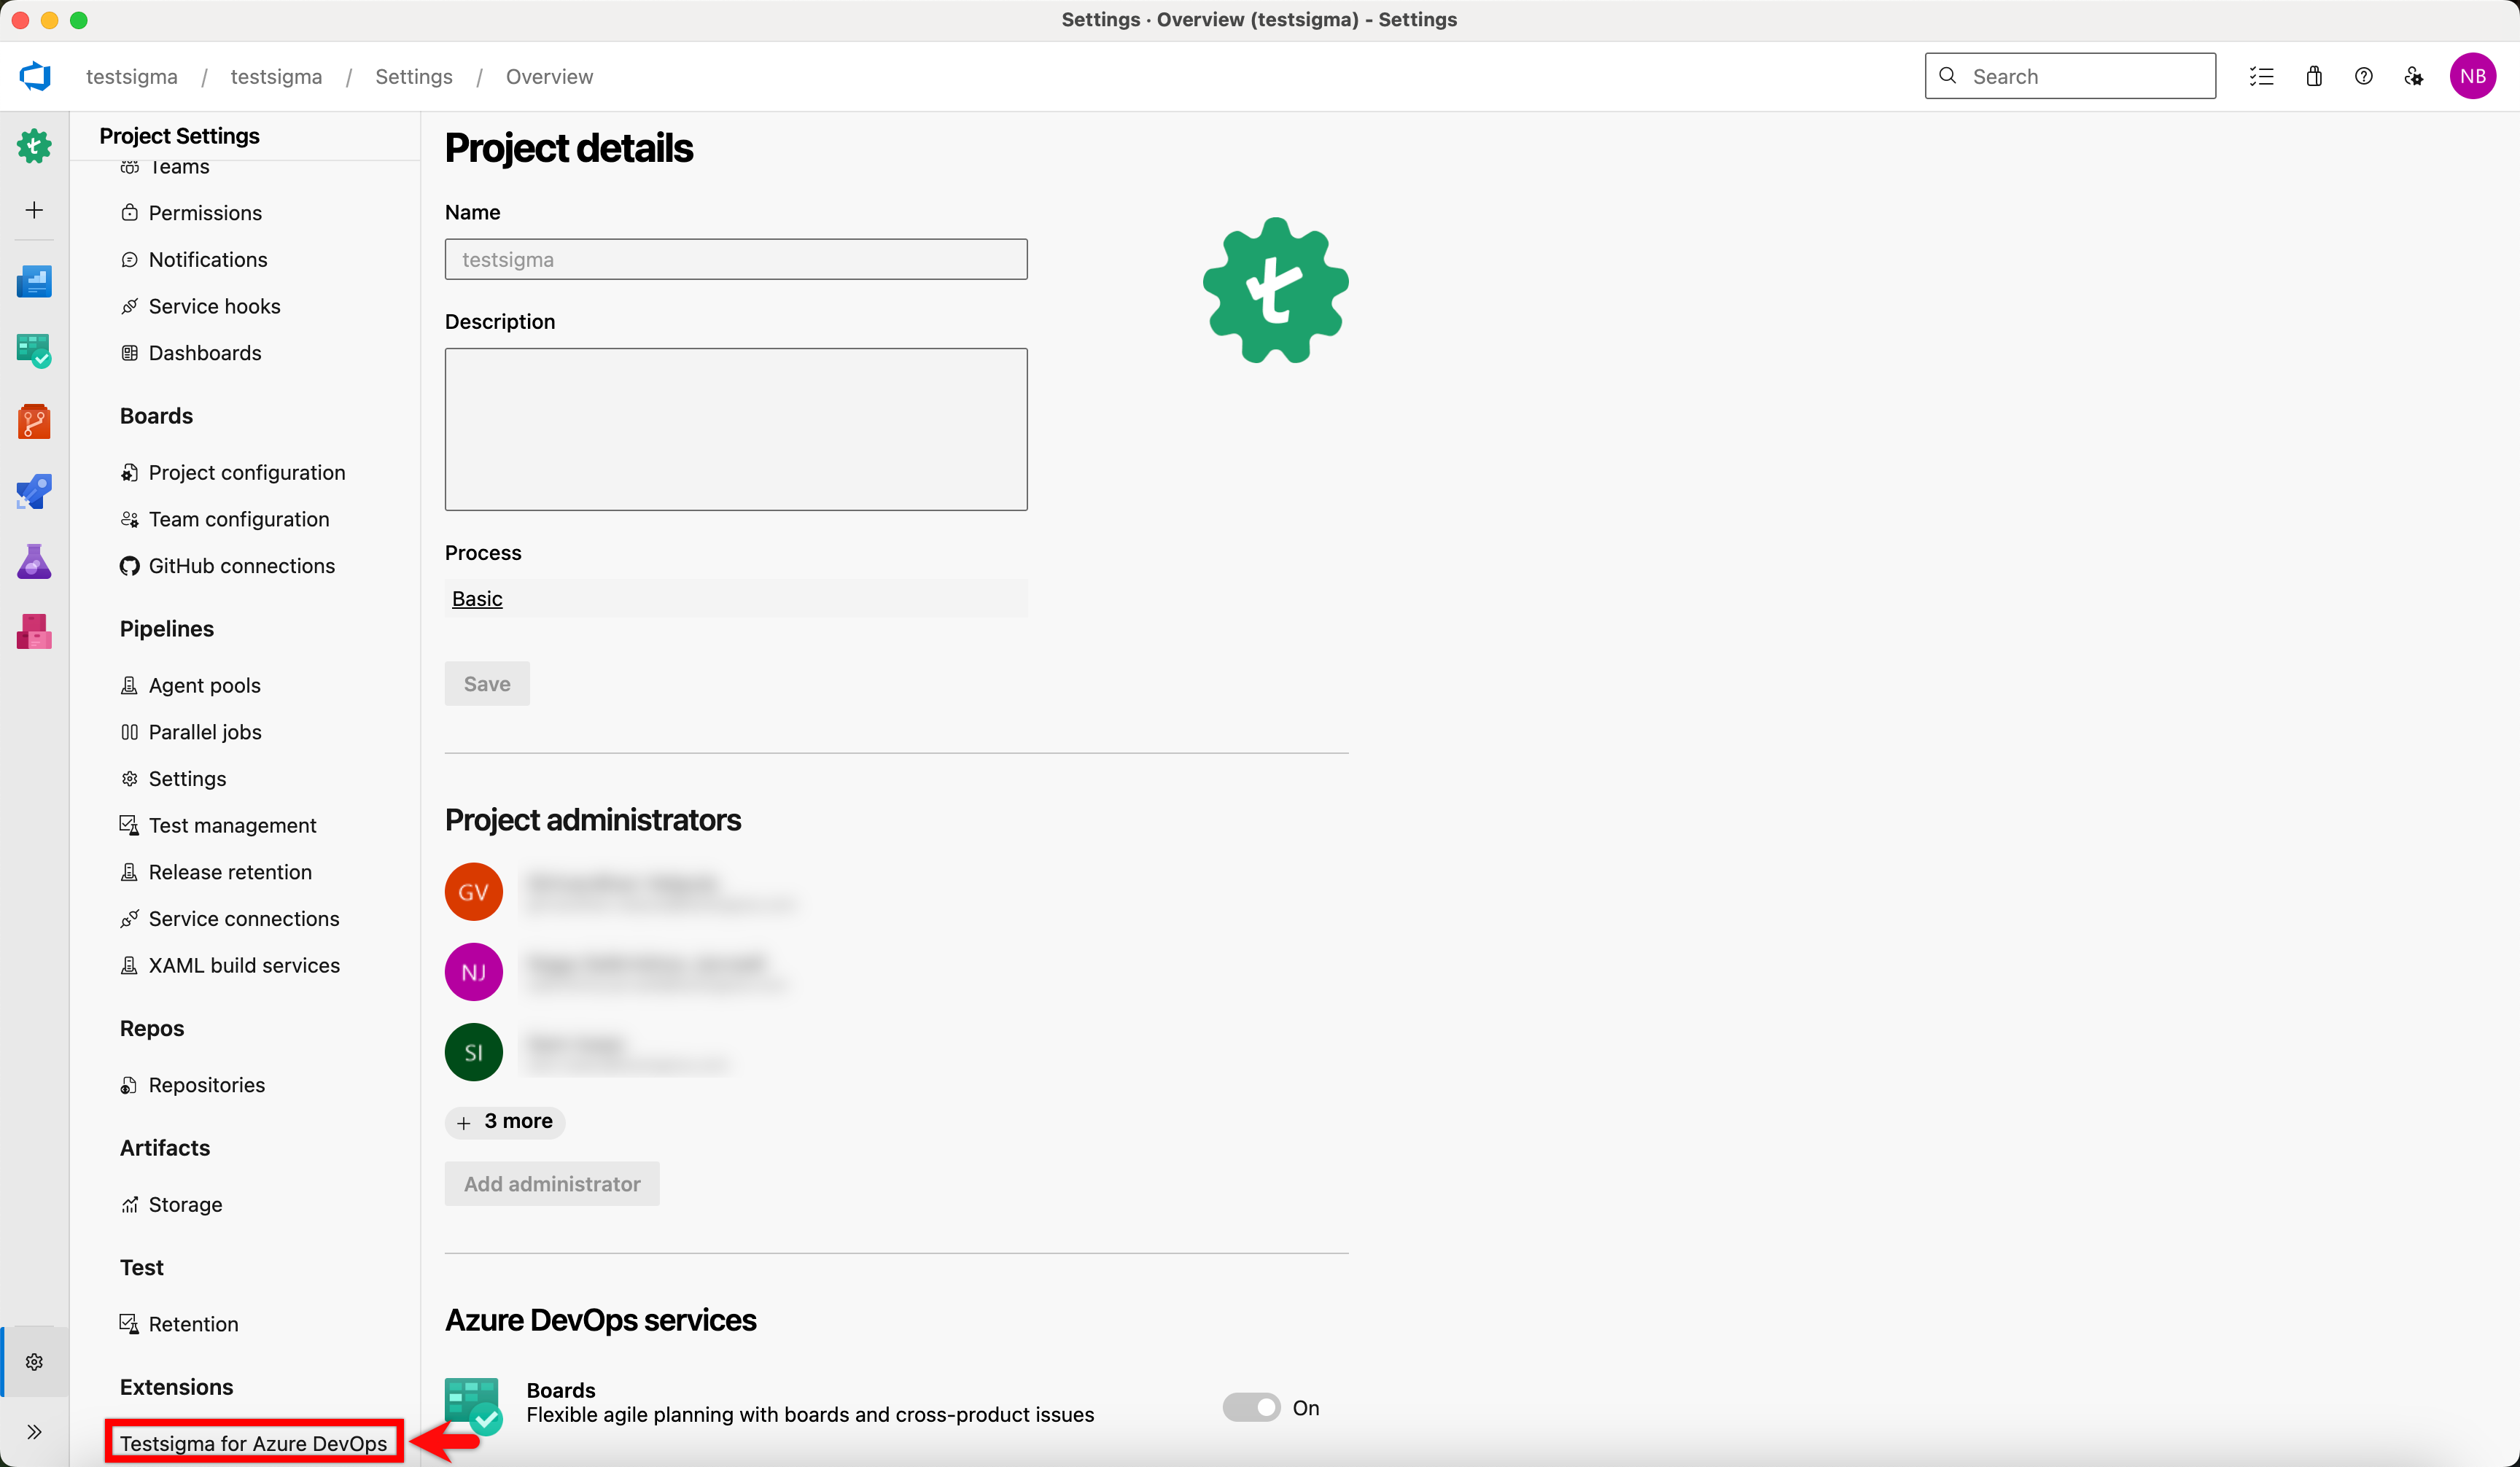Click the search magnifier icon
This screenshot has width=2520, height=1467.
tap(1947, 76)
